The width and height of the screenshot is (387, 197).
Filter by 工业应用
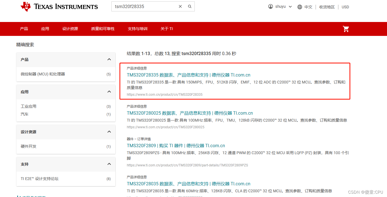(x=29, y=106)
